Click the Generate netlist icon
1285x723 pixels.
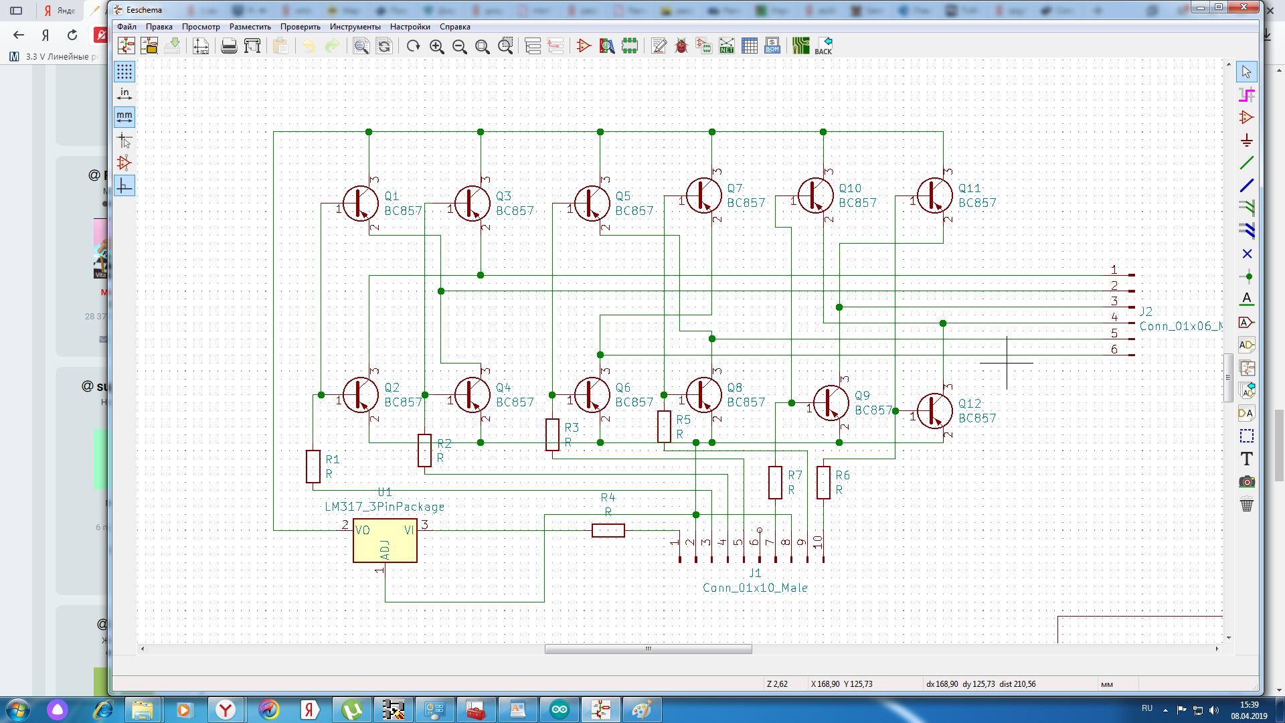pos(727,46)
